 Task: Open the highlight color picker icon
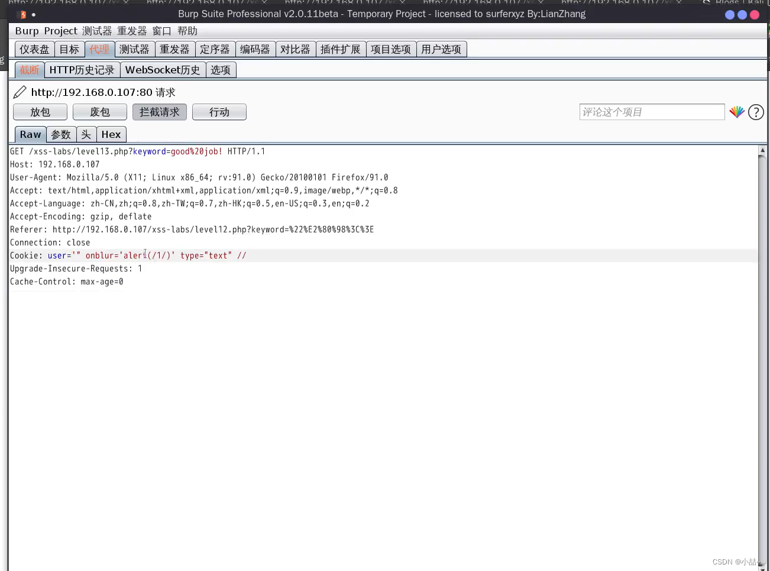pyautogui.click(x=737, y=112)
